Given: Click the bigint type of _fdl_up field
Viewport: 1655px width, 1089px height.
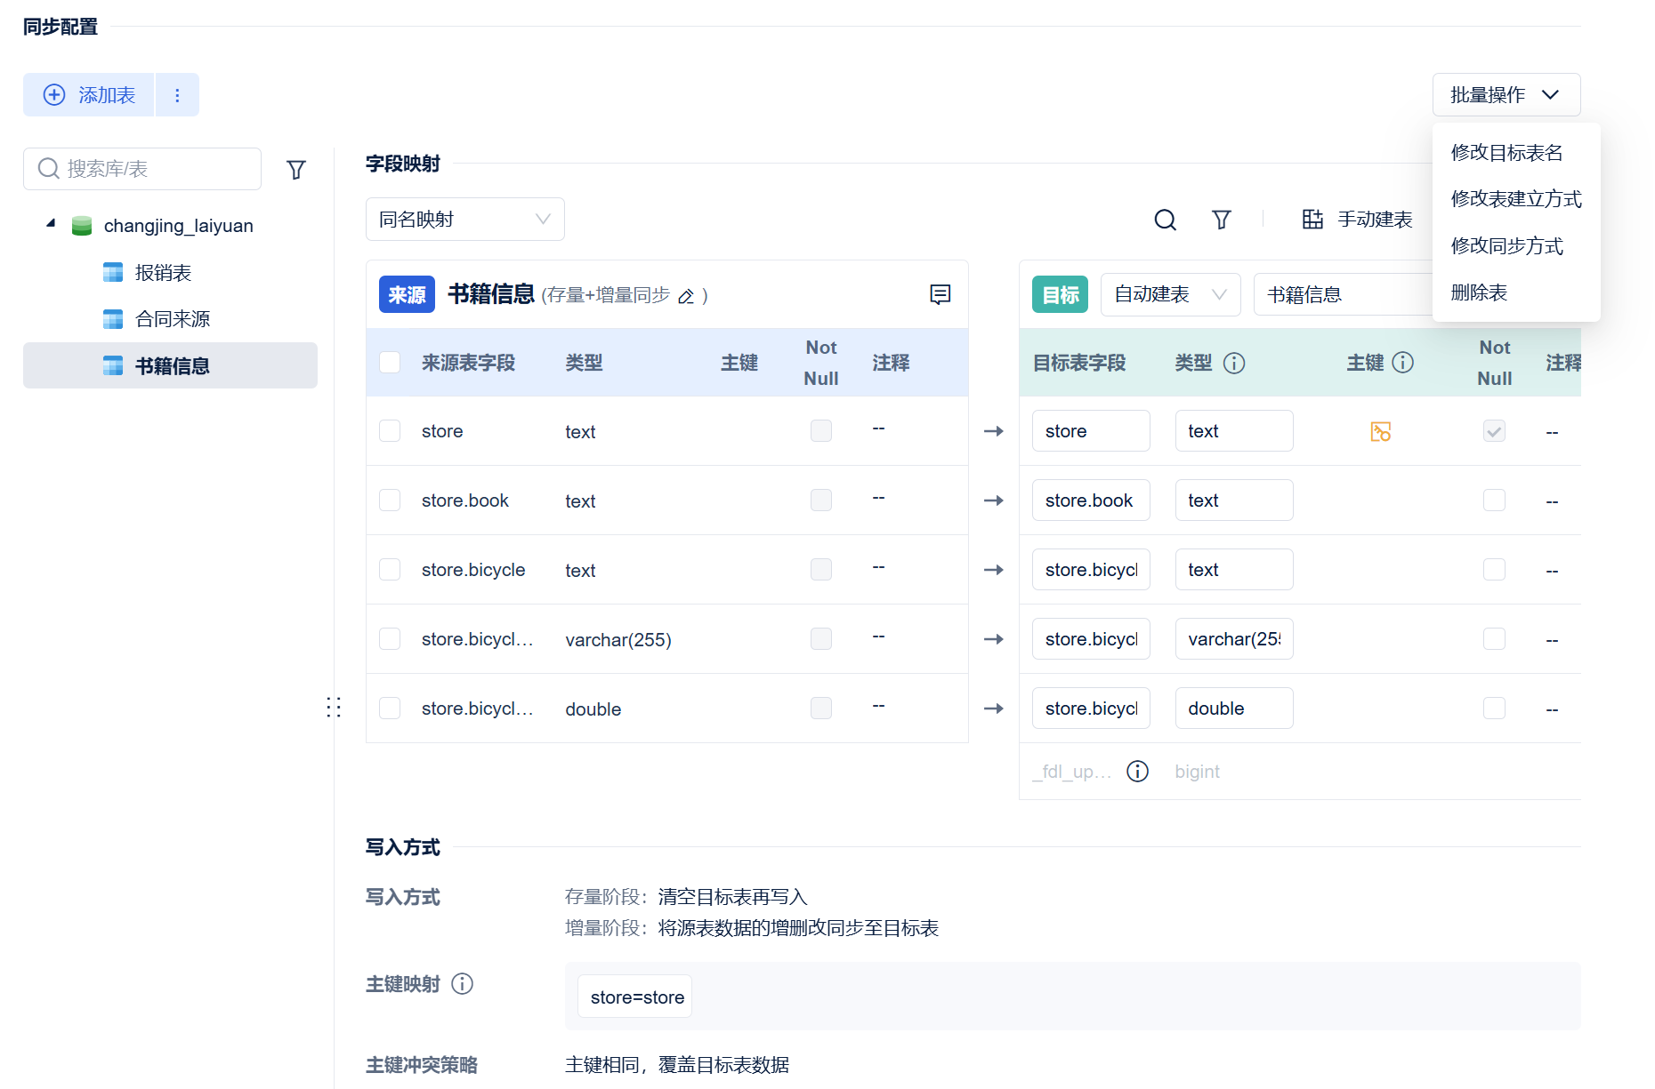Looking at the screenshot, I should 1197,772.
